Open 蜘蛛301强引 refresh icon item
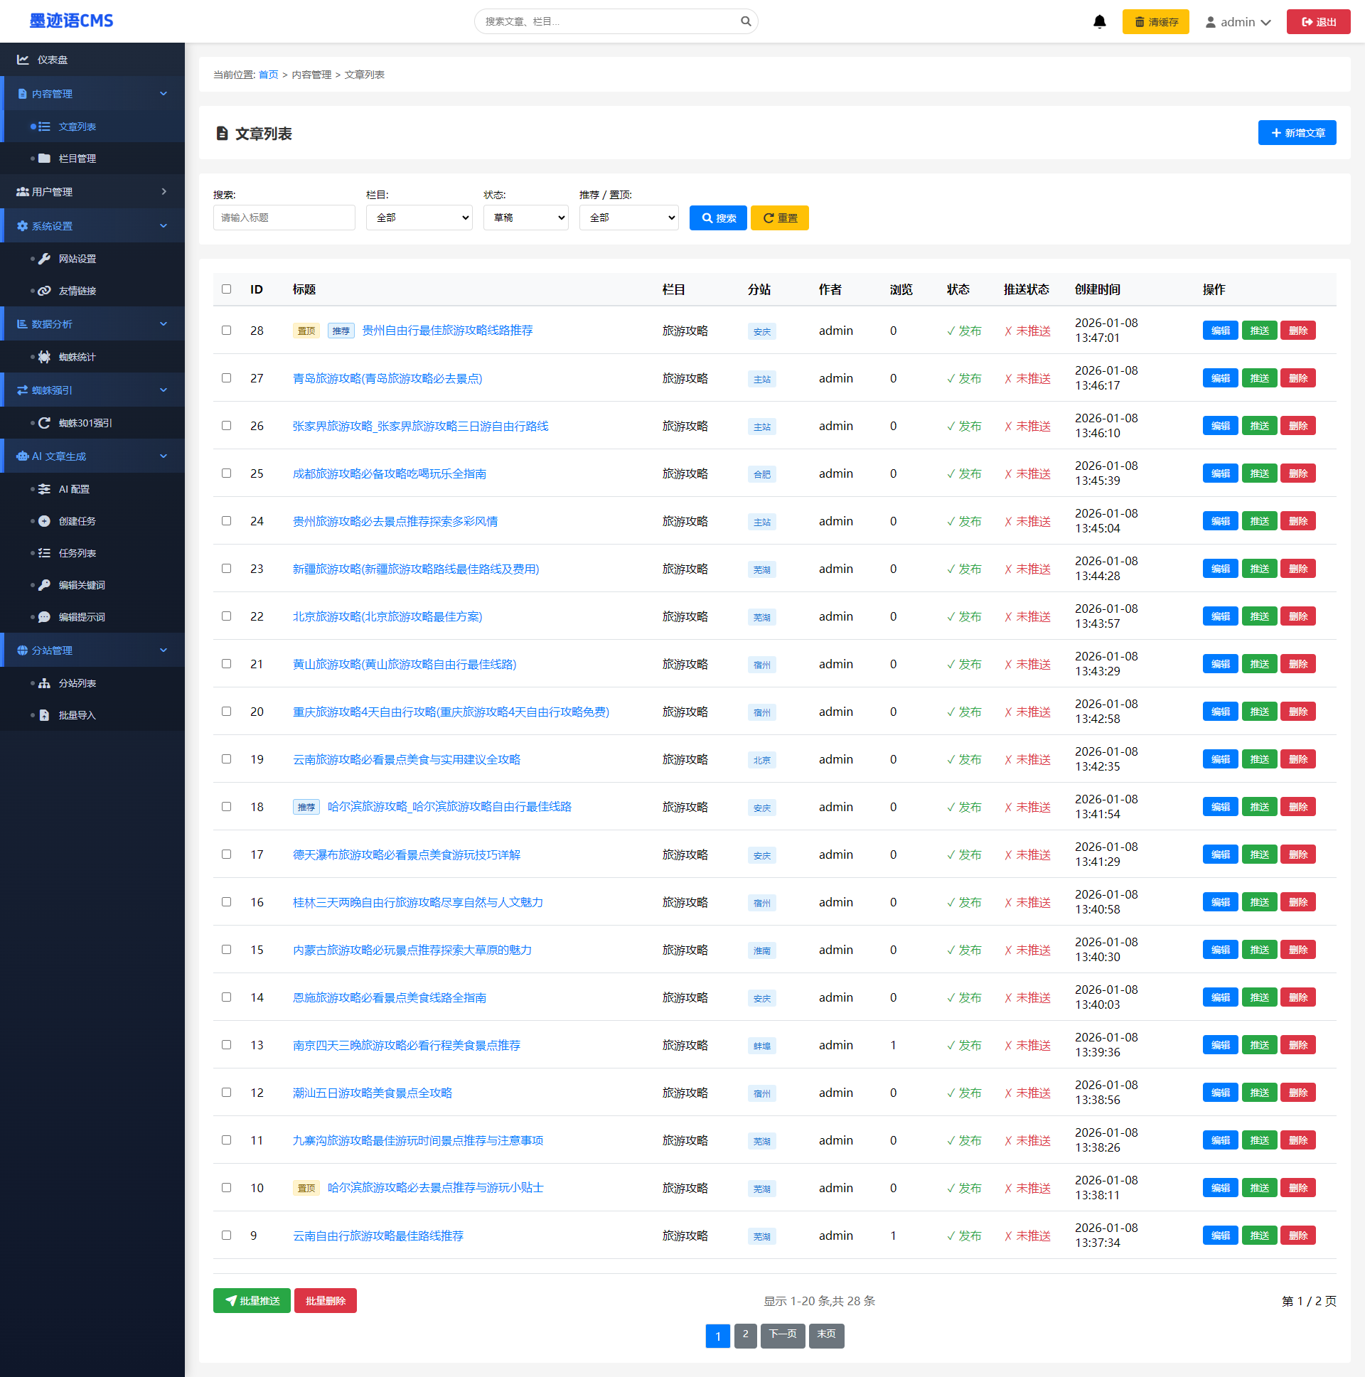 pos(44,423)
